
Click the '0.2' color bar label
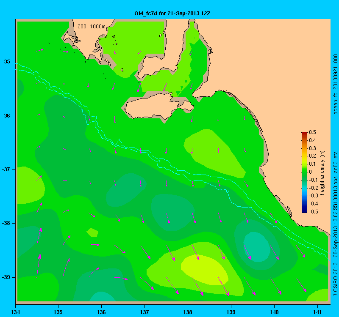click(313, 156)
